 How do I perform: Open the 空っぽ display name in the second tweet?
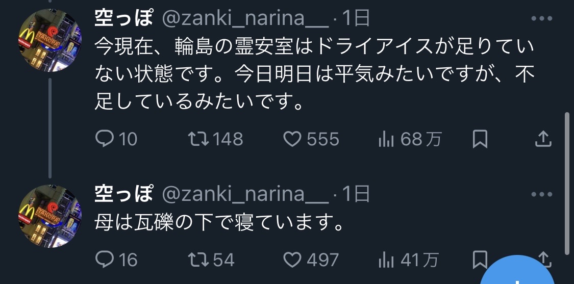point(124,194)
